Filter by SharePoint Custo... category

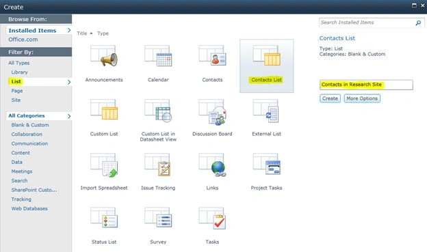point(34,190)
